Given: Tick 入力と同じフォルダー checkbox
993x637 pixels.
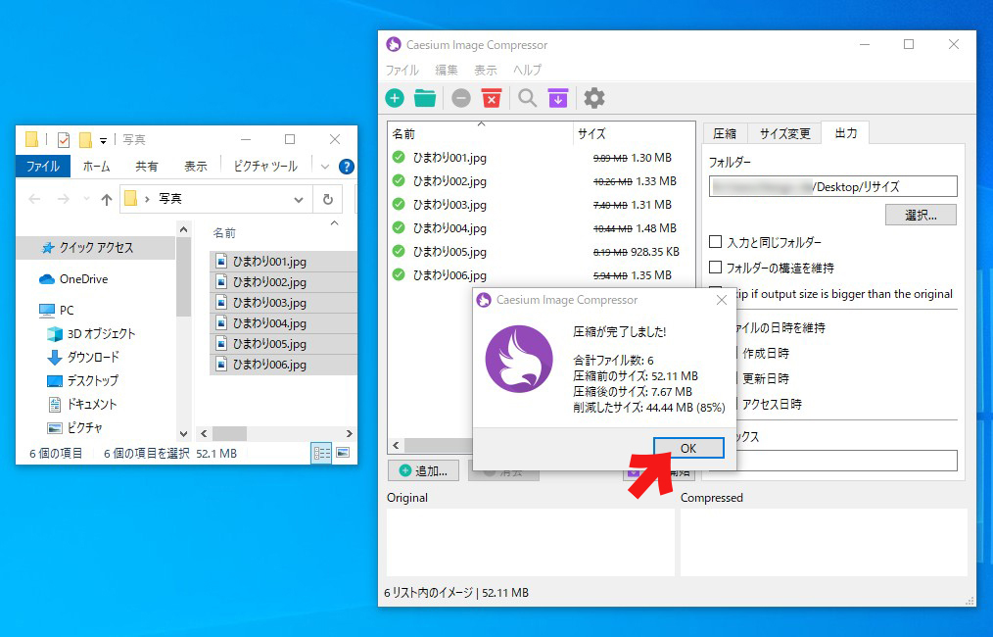Looking at the screenshot, I should [716, 241].
